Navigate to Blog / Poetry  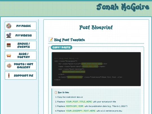21,55
